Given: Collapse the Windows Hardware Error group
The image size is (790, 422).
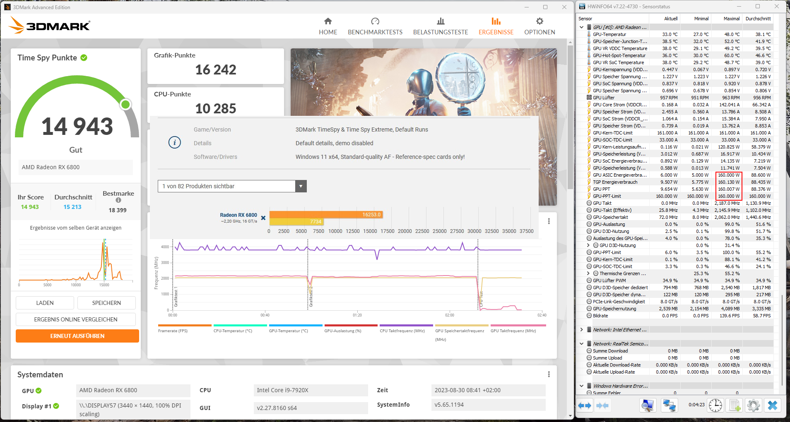Looking at the screenshot, I should (582, 386).
